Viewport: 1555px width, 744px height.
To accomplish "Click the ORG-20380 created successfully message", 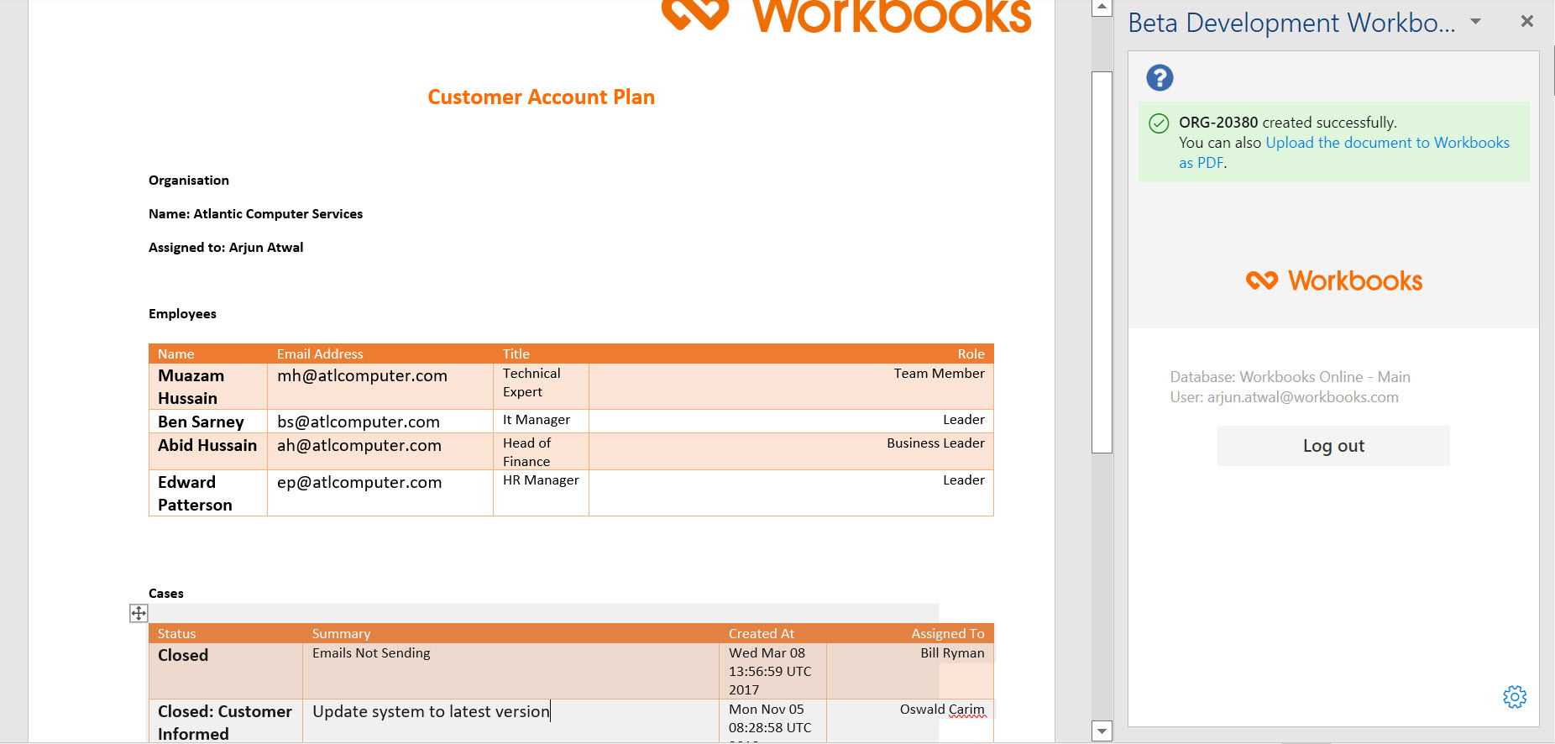I will click(1288, 123).
